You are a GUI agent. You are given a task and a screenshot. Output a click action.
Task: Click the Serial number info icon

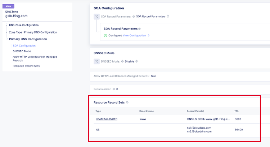point(114,89)
